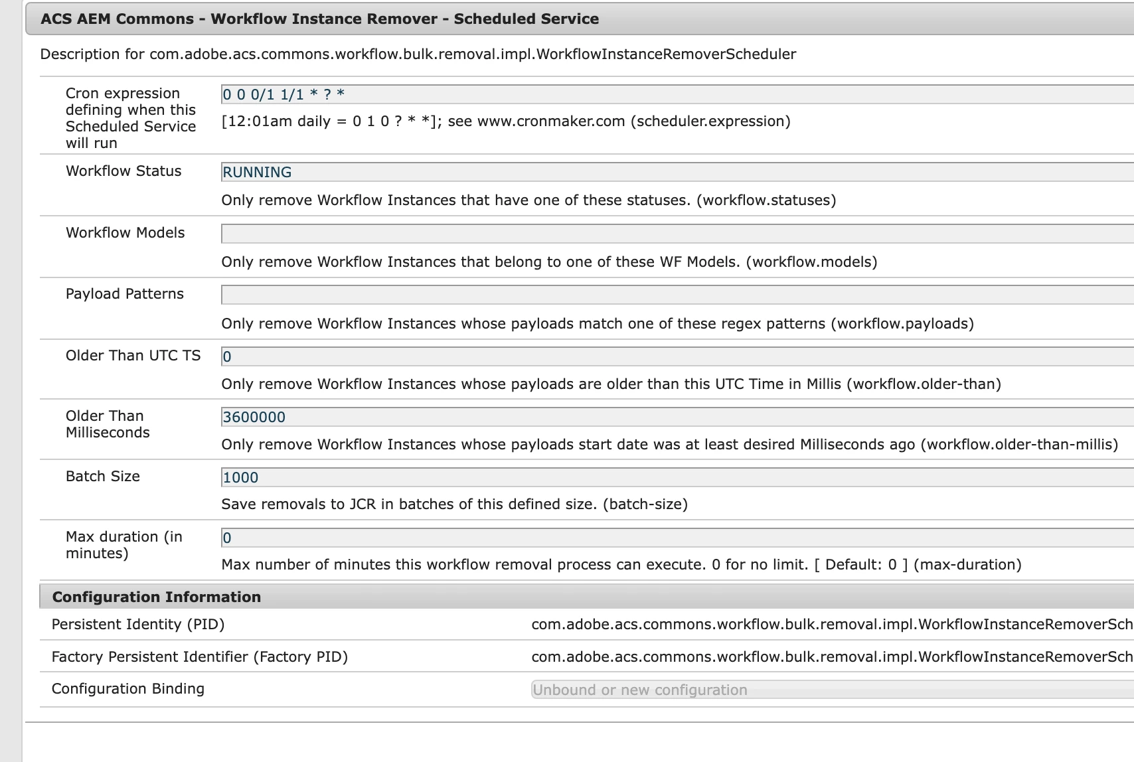The width and height of the screenshot is (1134, 762).
Task: Click the Workflow Status label
Action: pyautogui.click(x=123, y=171)
